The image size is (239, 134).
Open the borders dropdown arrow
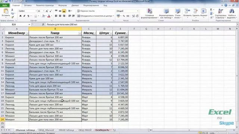coord(38,16)
